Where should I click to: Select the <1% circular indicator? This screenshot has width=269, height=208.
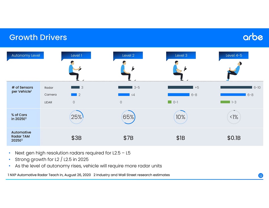(x=234, y=117)
